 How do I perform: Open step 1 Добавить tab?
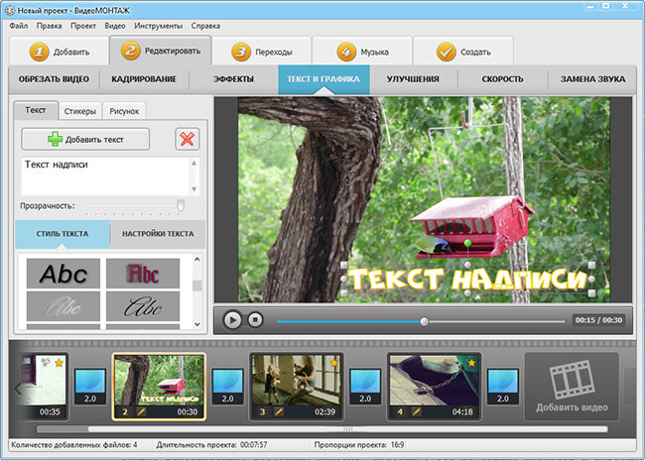(59, 52)
